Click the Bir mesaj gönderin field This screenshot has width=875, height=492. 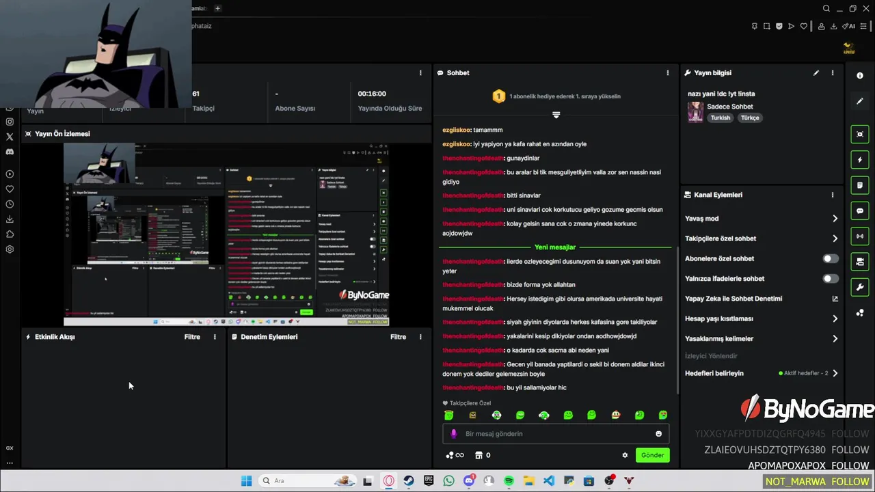coord(556,434)
